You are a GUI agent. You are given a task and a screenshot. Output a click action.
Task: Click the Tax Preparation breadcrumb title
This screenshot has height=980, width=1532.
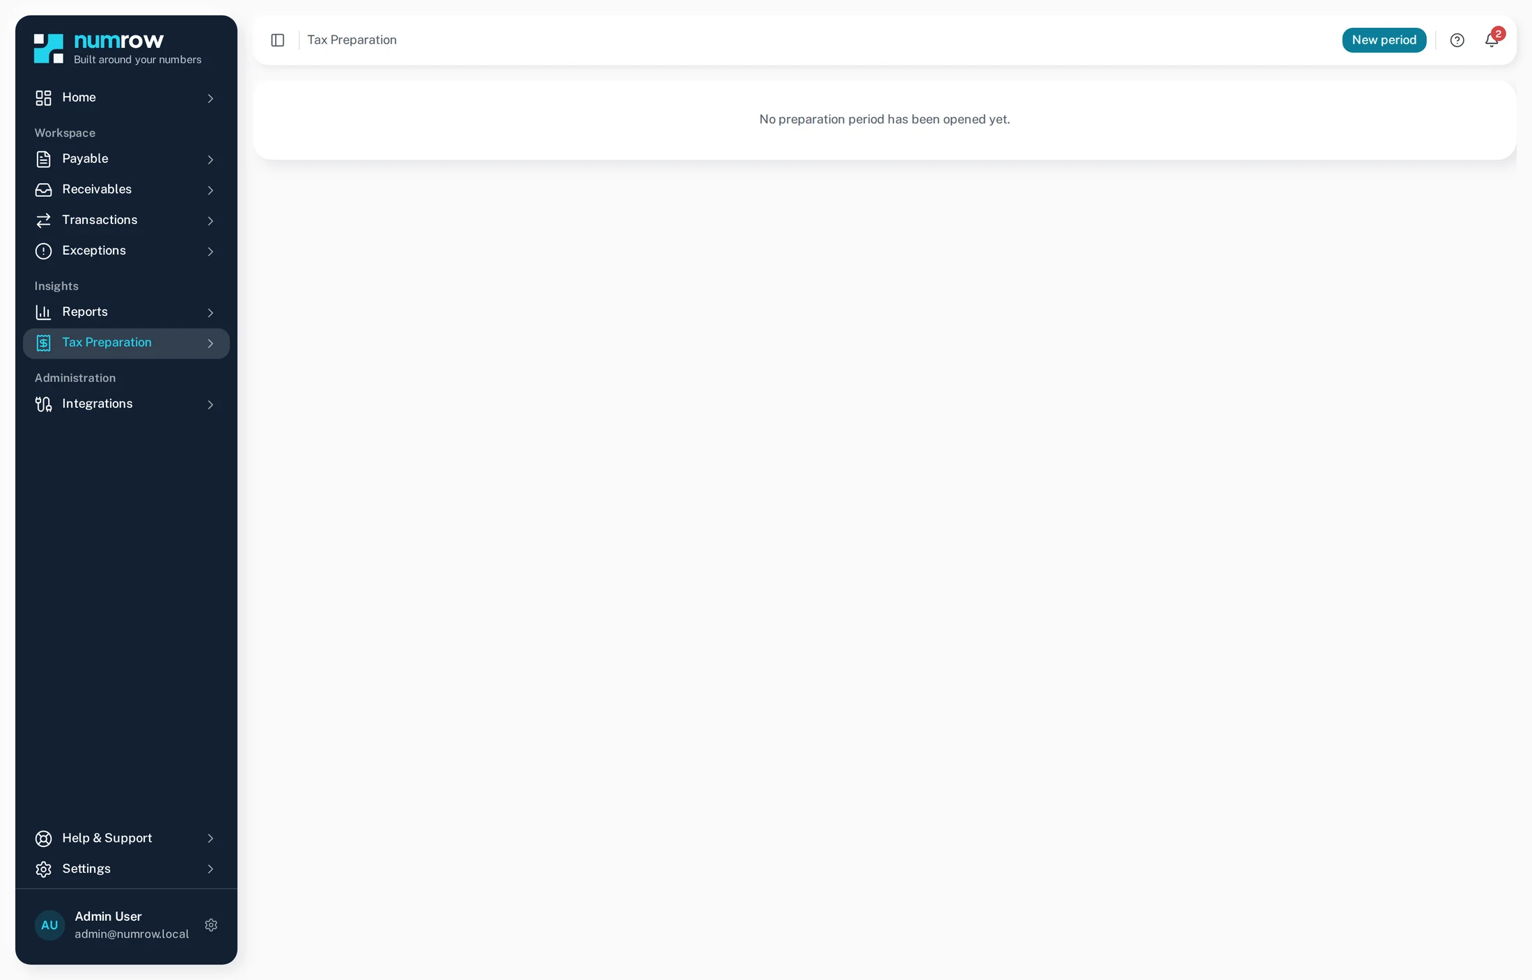pos(352,40)
